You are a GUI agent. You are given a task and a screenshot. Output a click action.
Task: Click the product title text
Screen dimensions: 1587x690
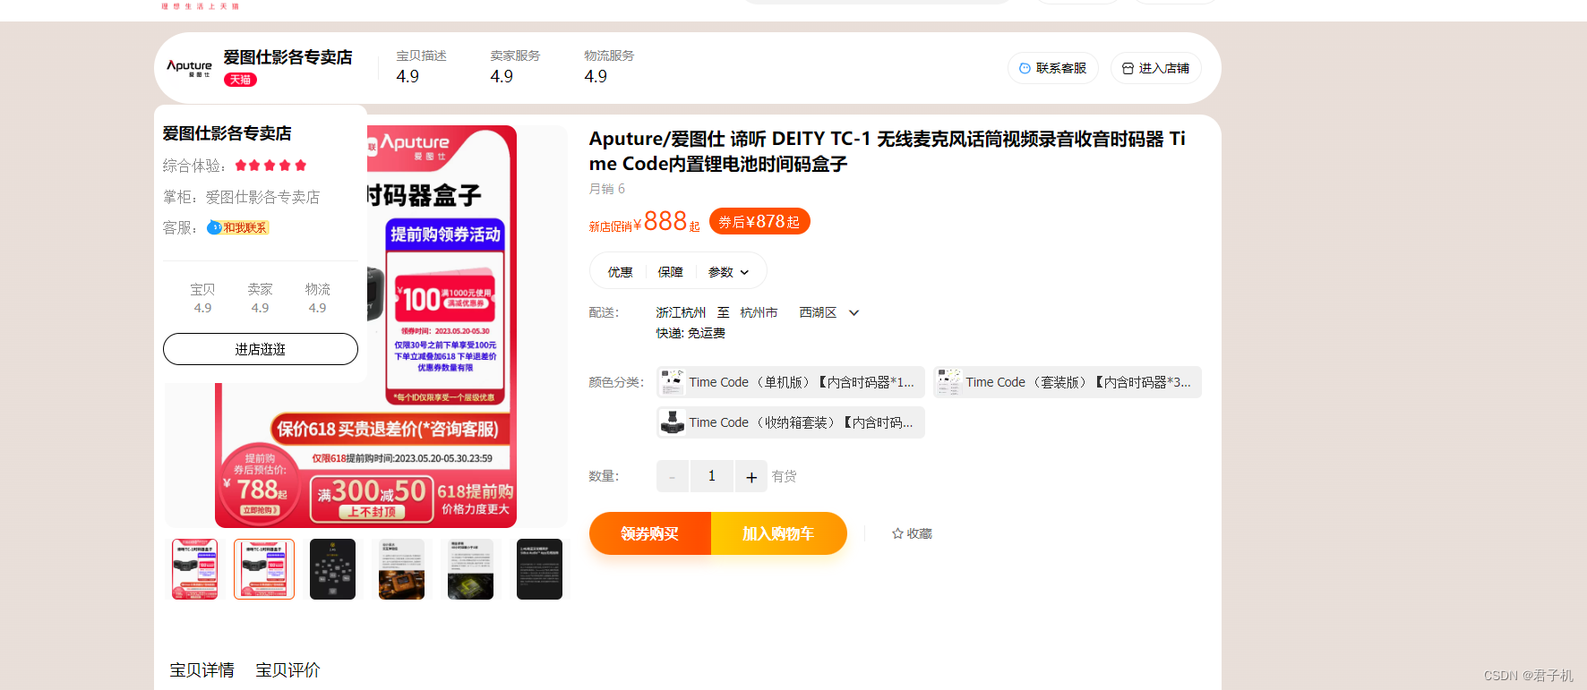point(887,151)
